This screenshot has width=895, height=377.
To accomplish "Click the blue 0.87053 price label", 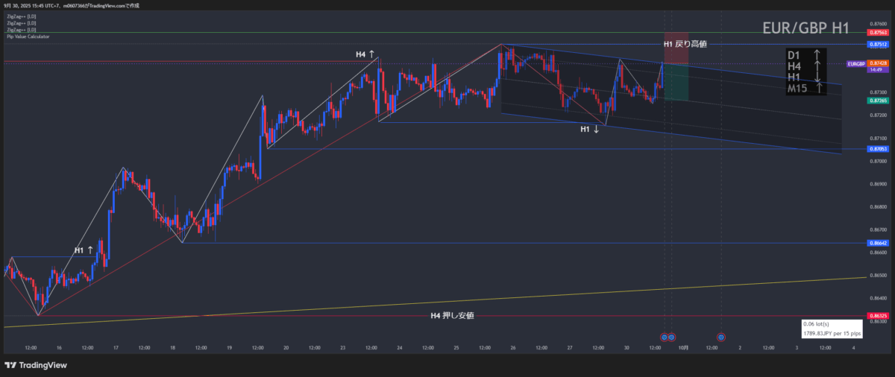I will [x=877, y=149].
